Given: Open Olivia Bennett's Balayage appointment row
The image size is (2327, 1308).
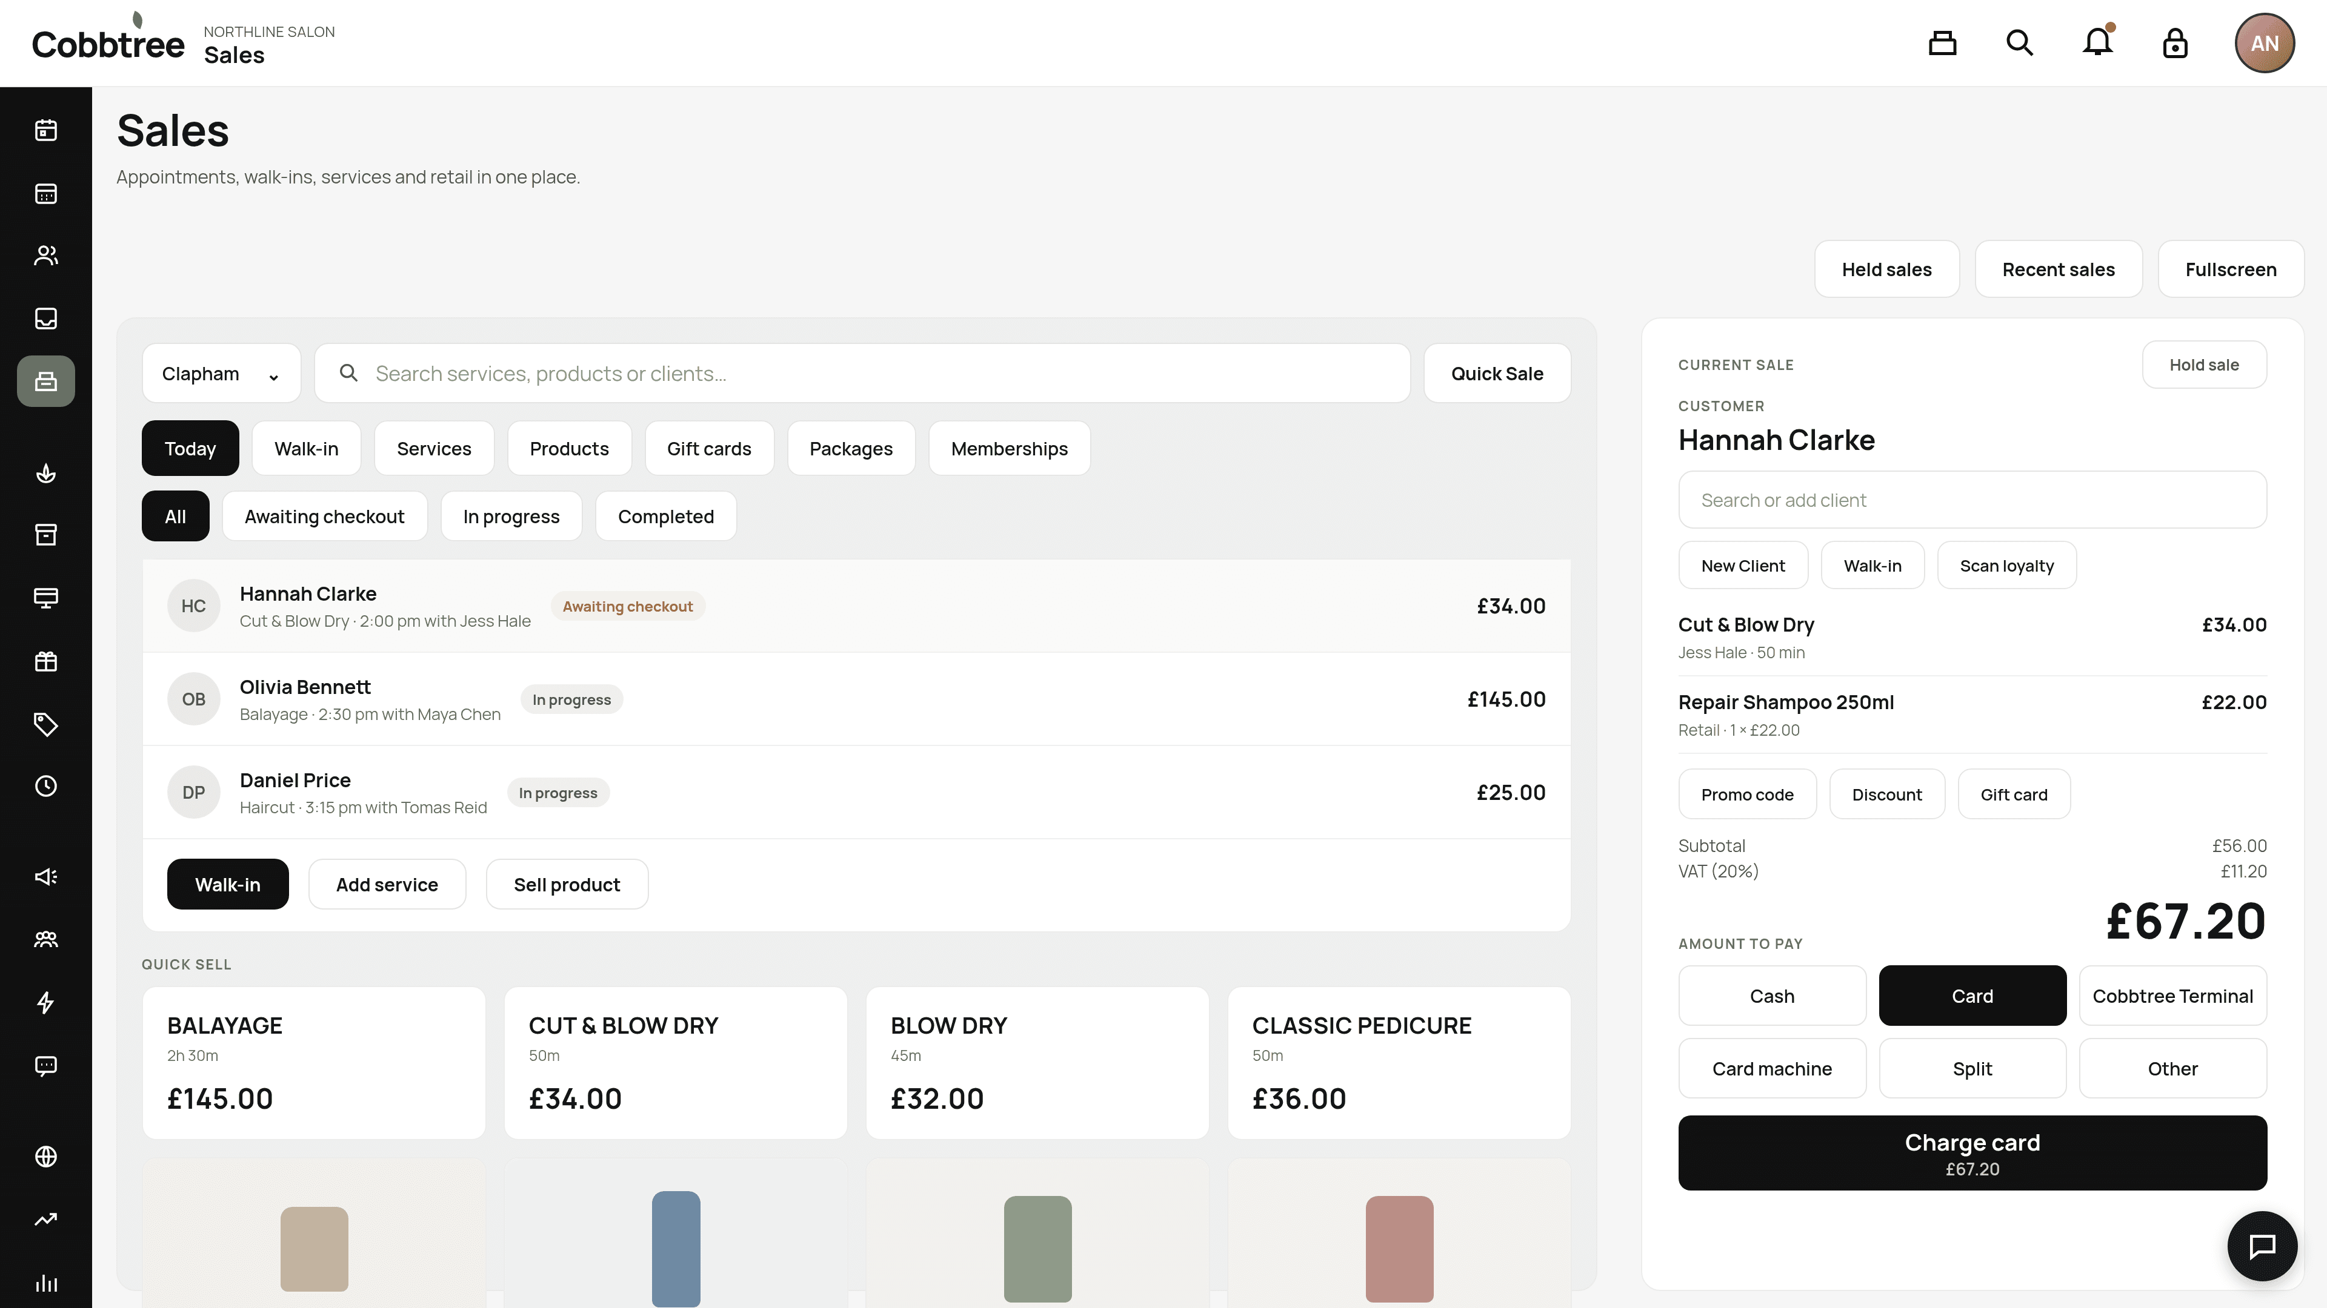Looking at the screenshot, I should (856, 699).
